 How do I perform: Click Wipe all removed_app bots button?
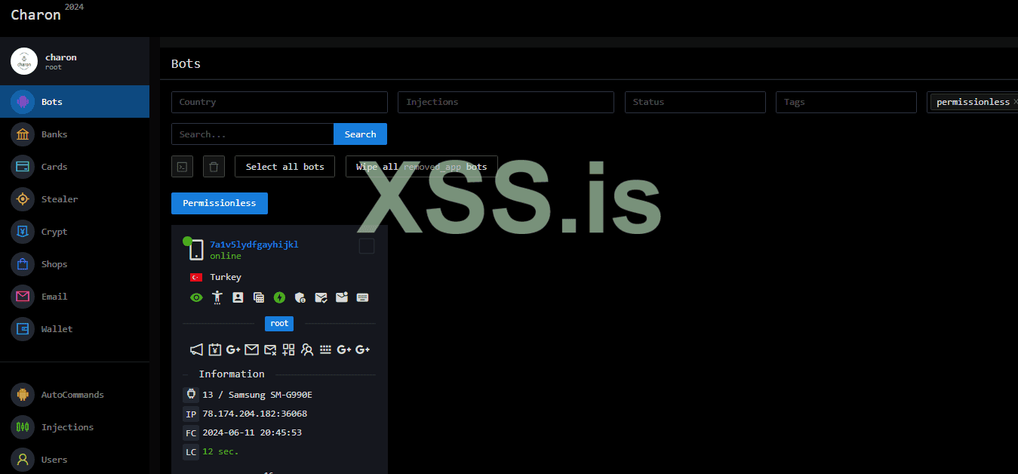[422, 167]
